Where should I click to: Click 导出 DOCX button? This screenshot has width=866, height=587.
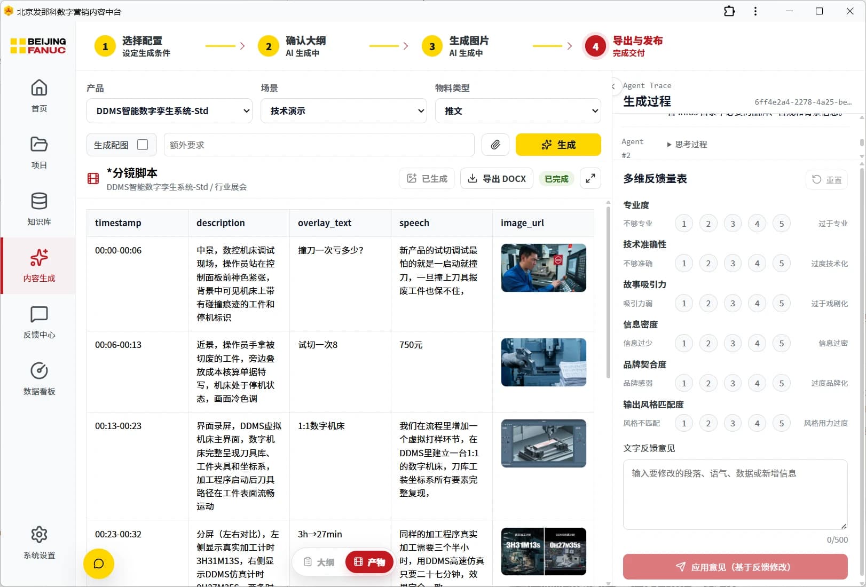(x=497, y=179)
